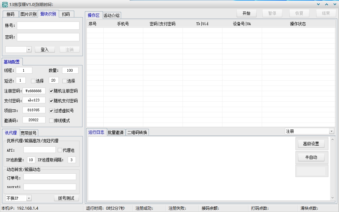Switch to the 批量邀请 tab

(x=116, y=132)
